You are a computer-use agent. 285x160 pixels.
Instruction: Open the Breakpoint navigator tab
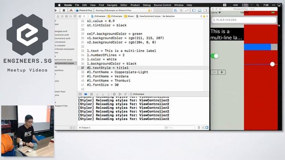click(x=70, y=16)
